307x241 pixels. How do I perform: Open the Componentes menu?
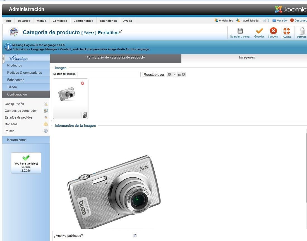click(83, 21)
